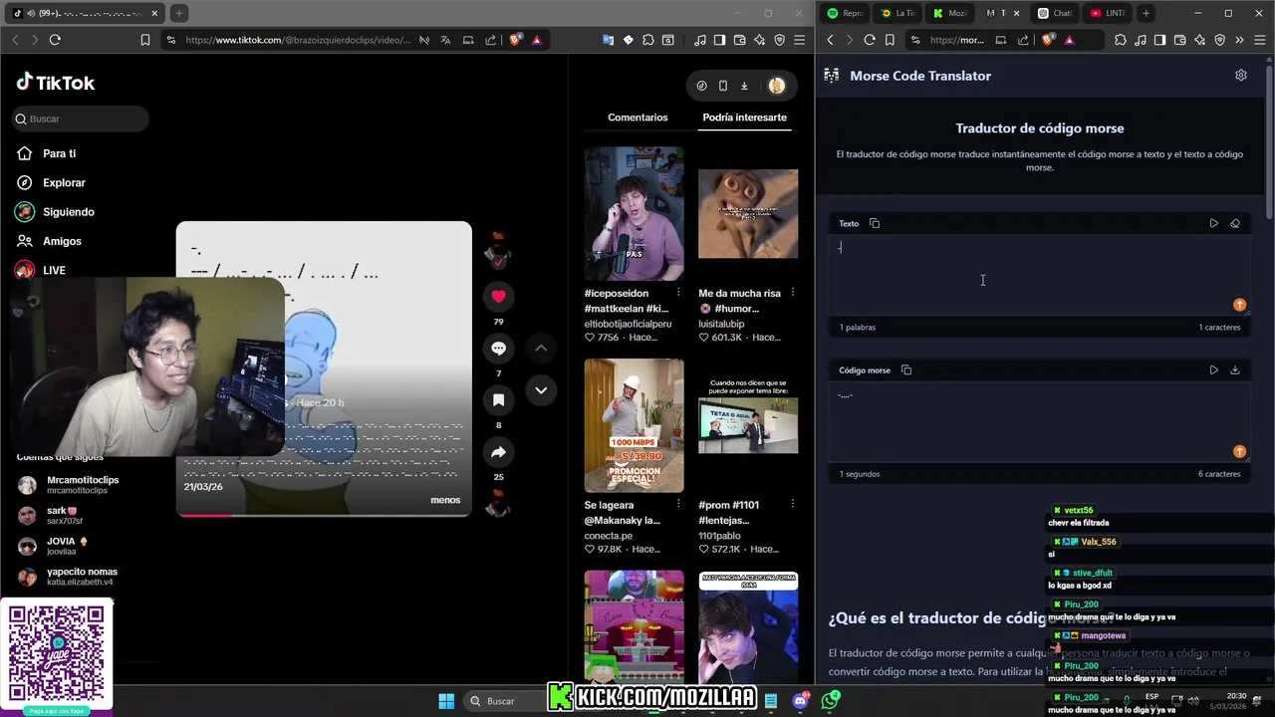Open more options for the #prom #1101 video
Viewport: 1275px width, 717px height.
point(793,505)
